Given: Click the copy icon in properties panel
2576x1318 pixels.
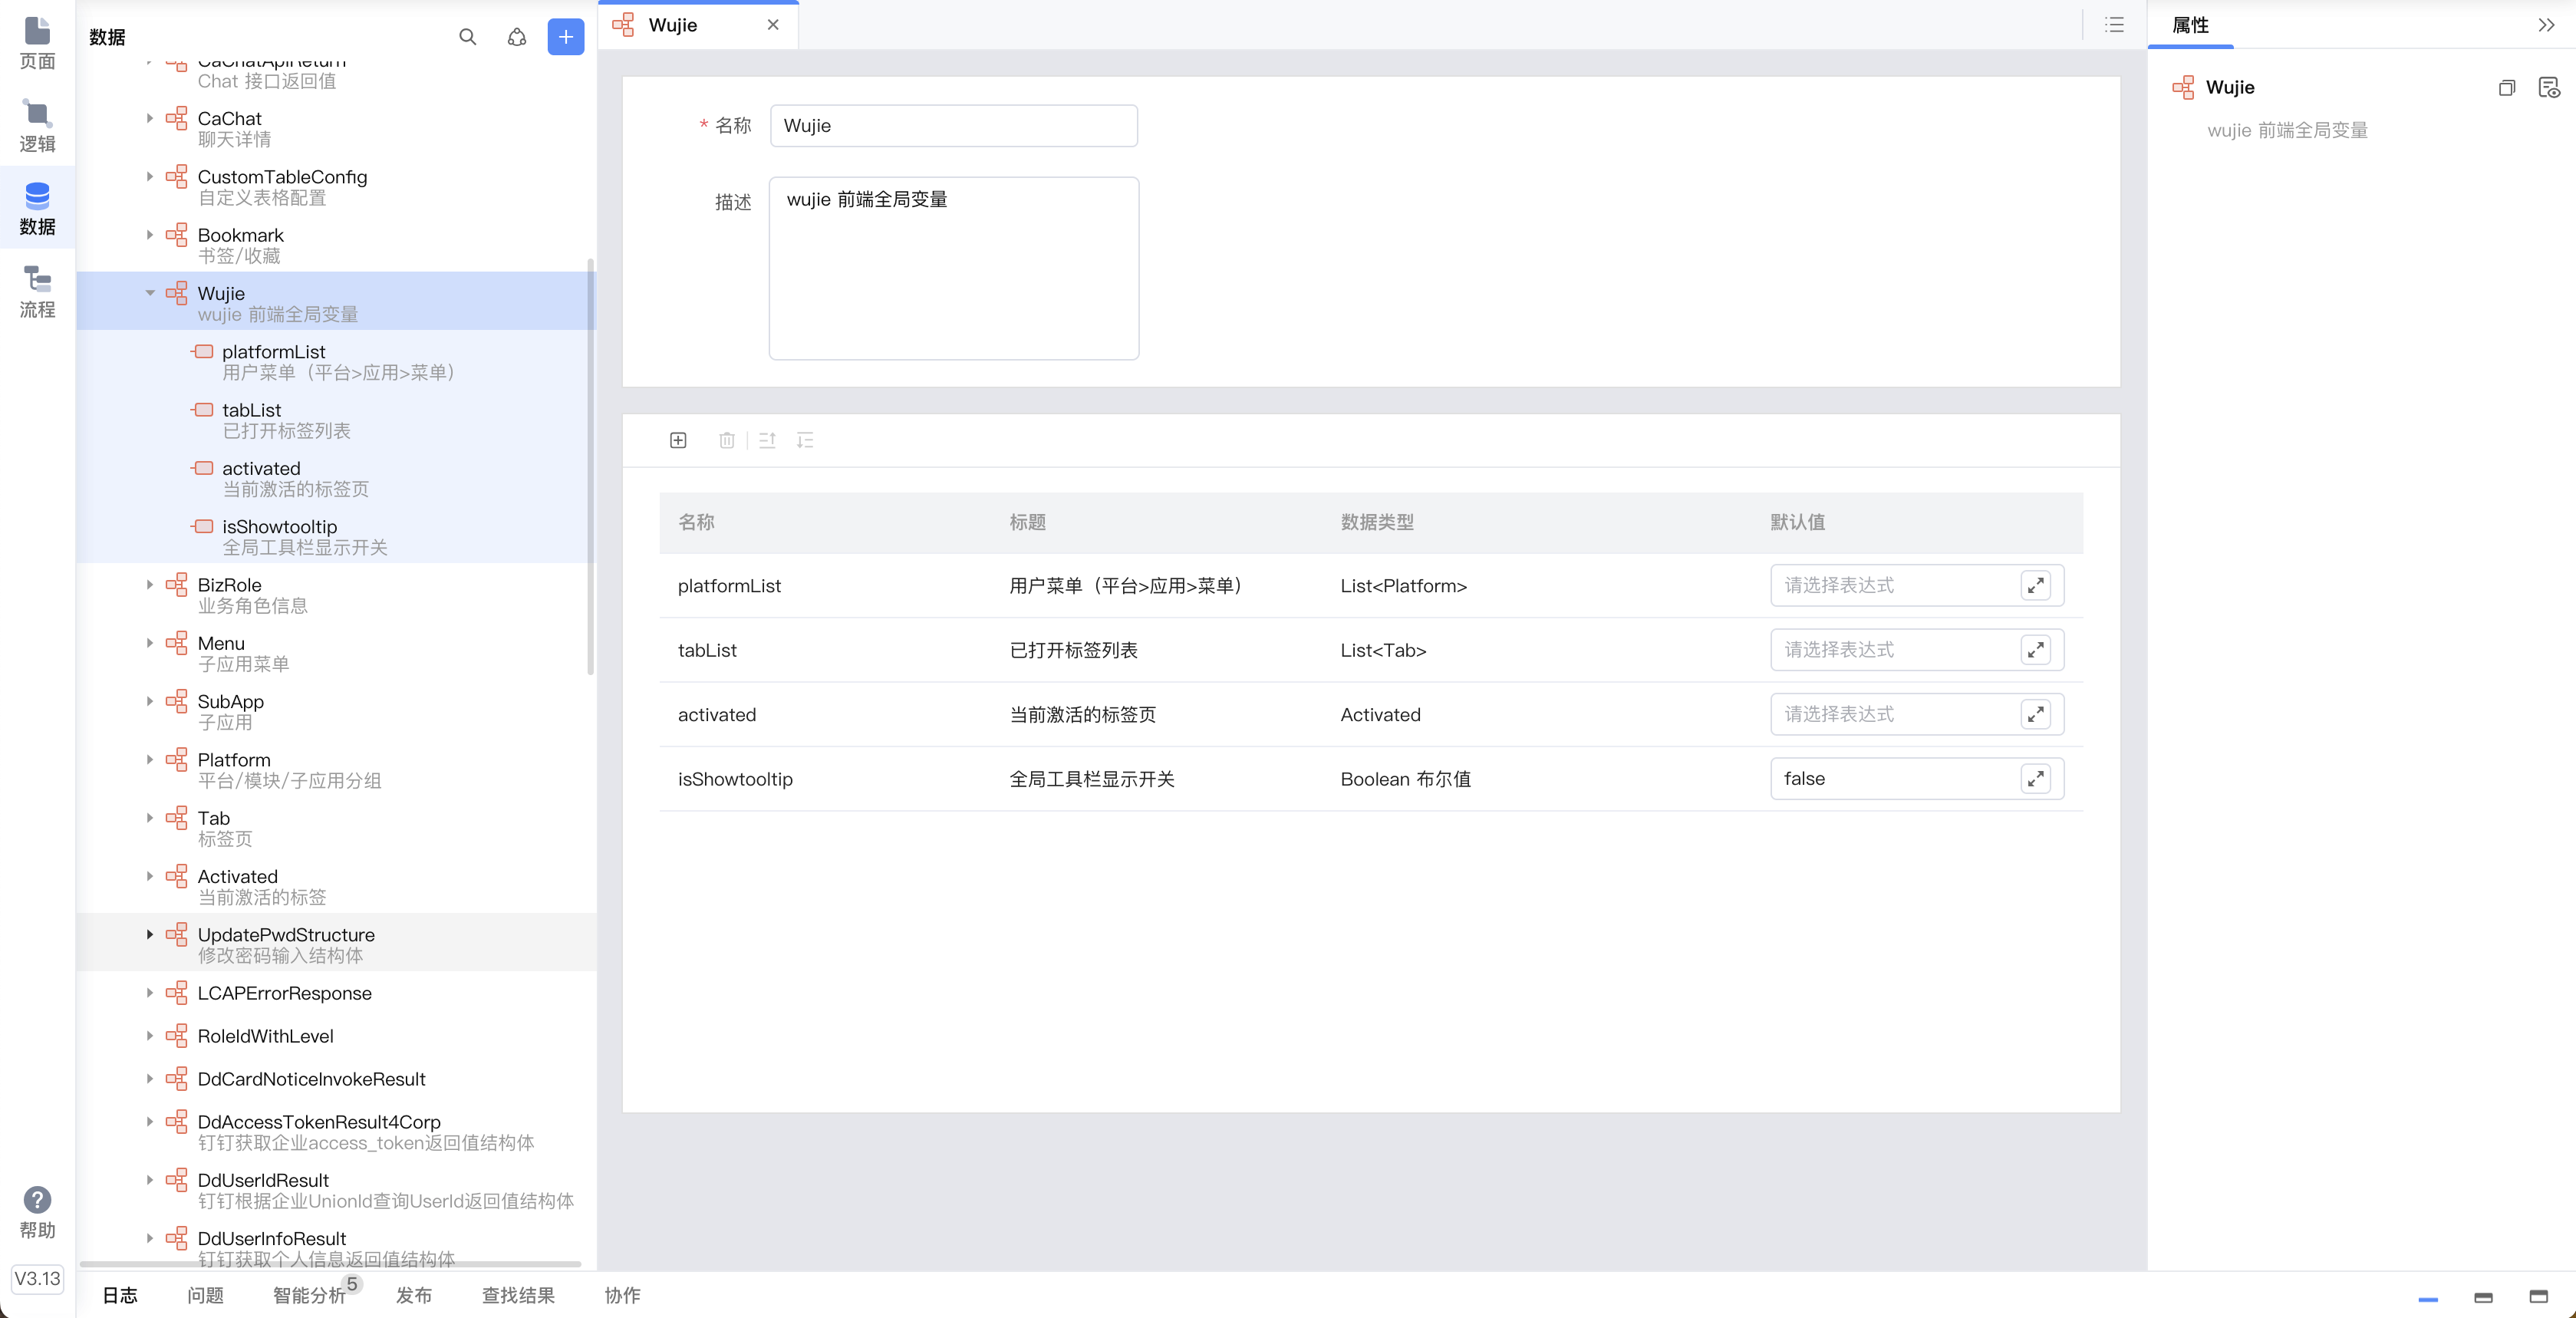Looking at the screenshot, I should point(2506,88).
